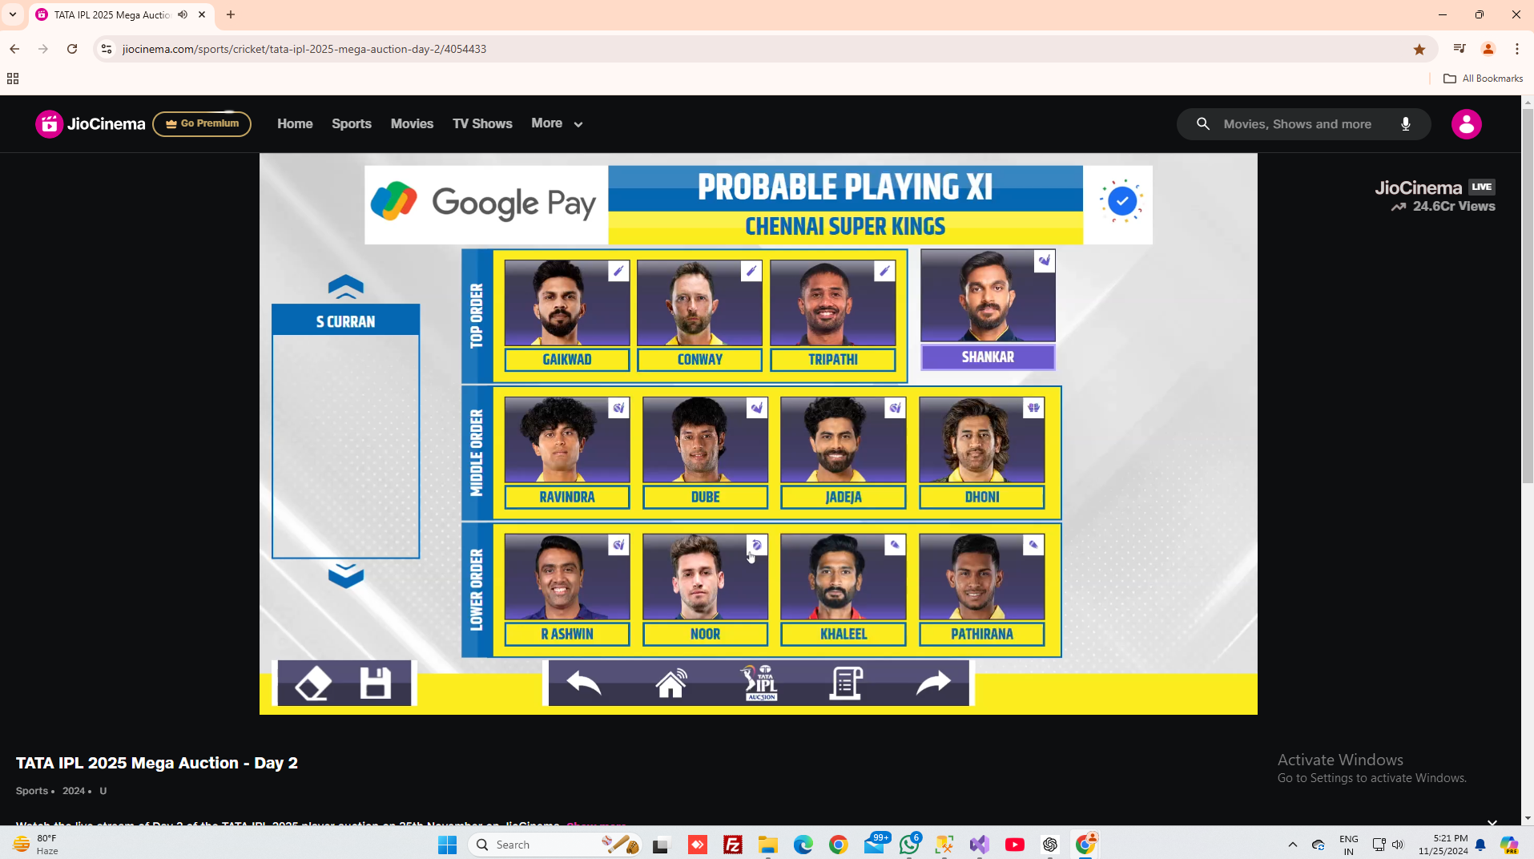The width and height of the screenshot is (1534, 859).
Task: Bookmark star for this page
Action: pos(1419,50)
